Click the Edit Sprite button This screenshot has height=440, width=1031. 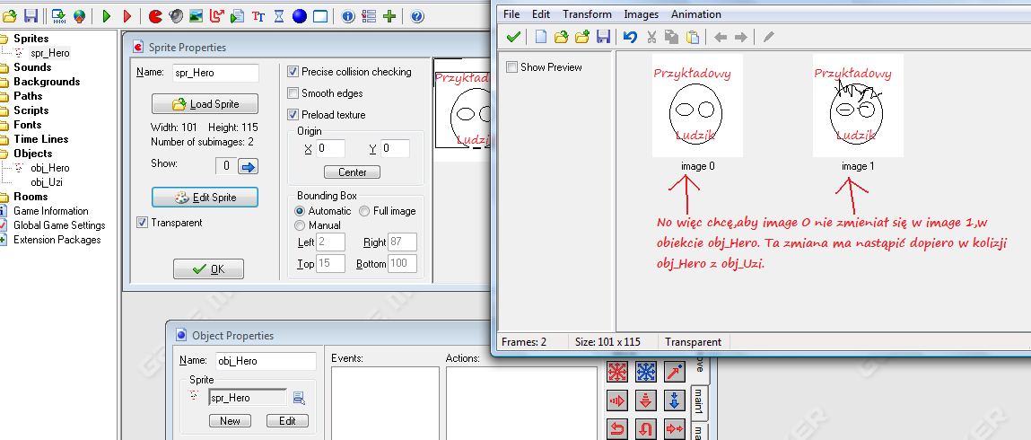pyautogui.click(x=205, y=197)
